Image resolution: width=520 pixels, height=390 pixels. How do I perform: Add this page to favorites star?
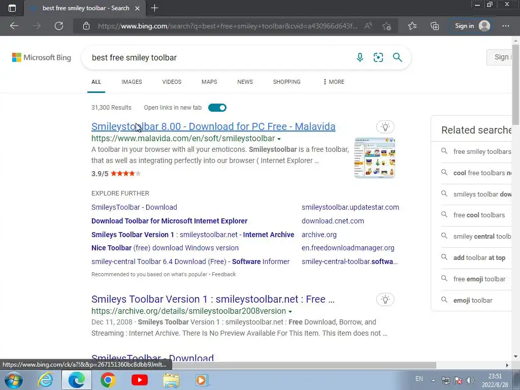386,26
